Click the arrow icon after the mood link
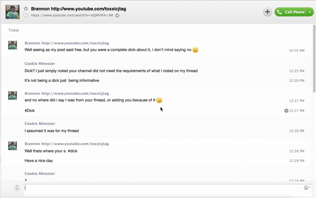Viewport: 316px width, 198px height. (x=117, y=15)
